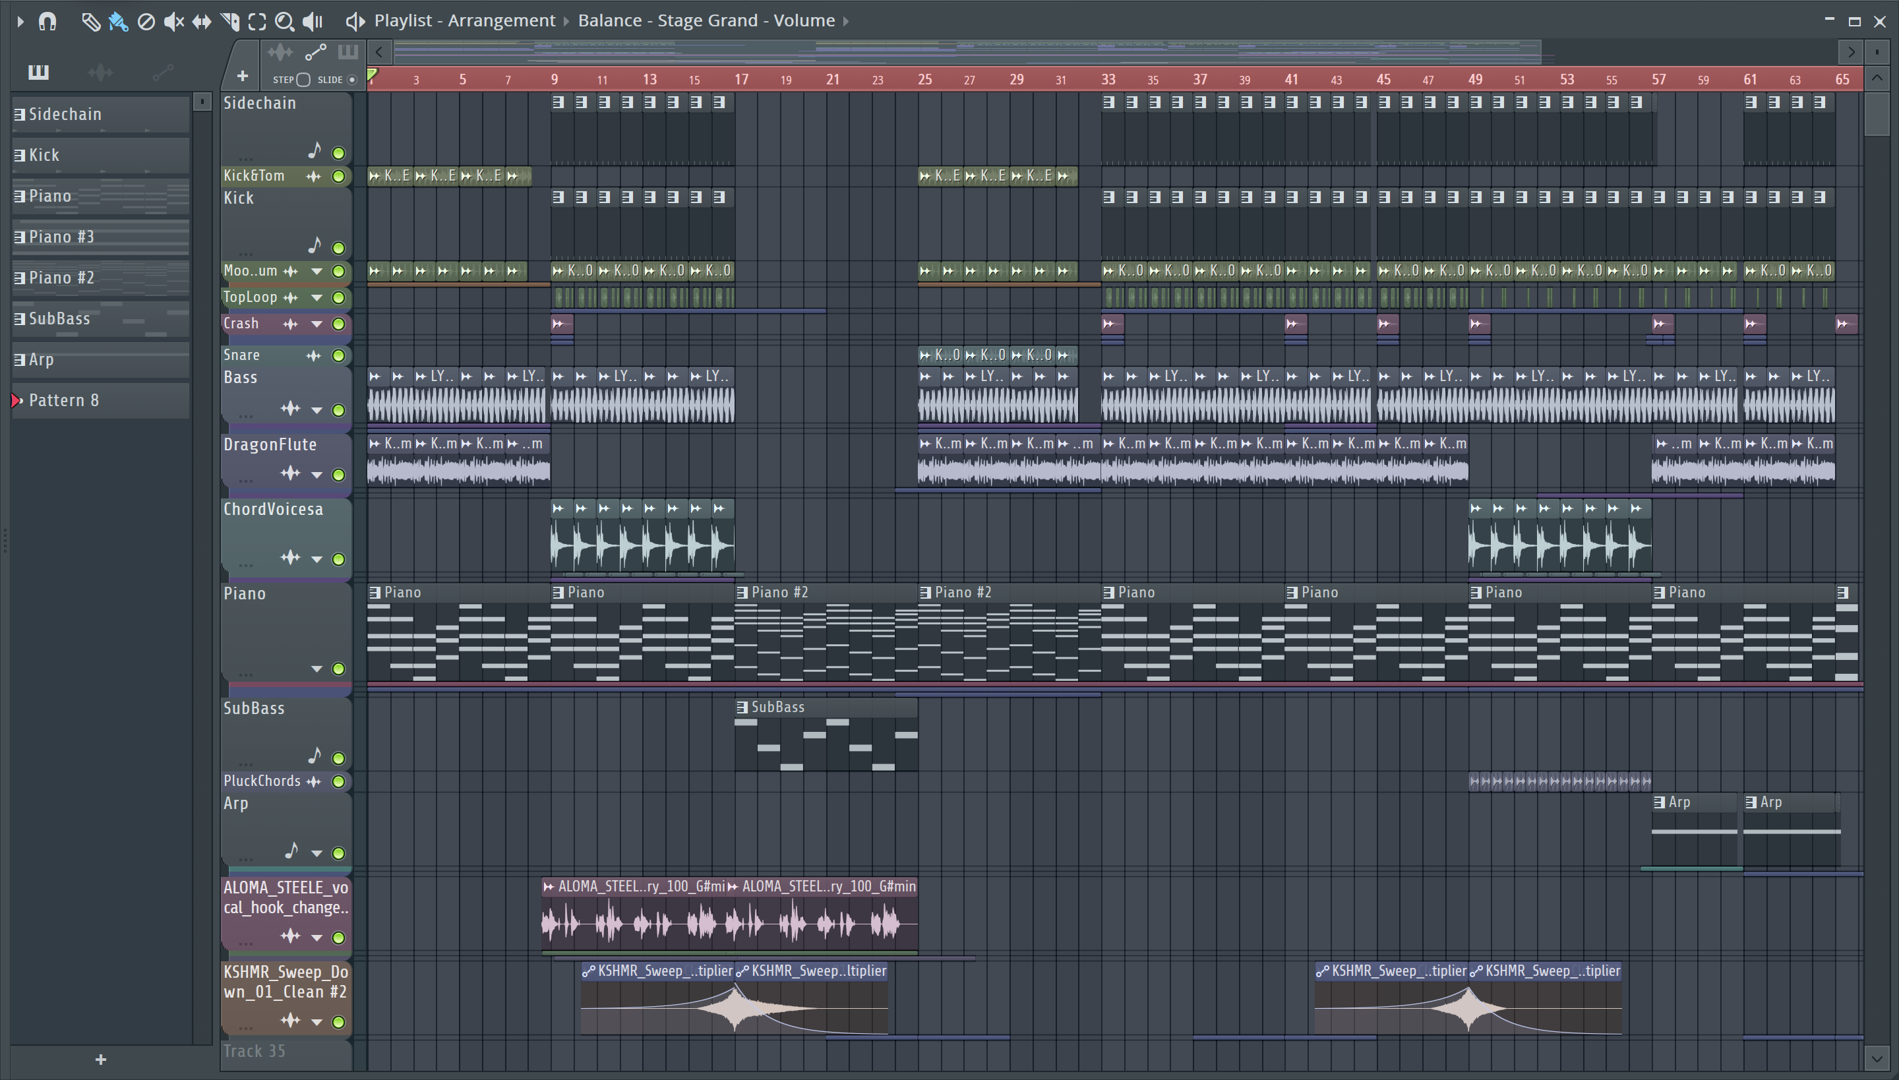1899x1080 pixels.
Task: Click the waveform icon on PluckChords track
Action: tap(314, 782)
